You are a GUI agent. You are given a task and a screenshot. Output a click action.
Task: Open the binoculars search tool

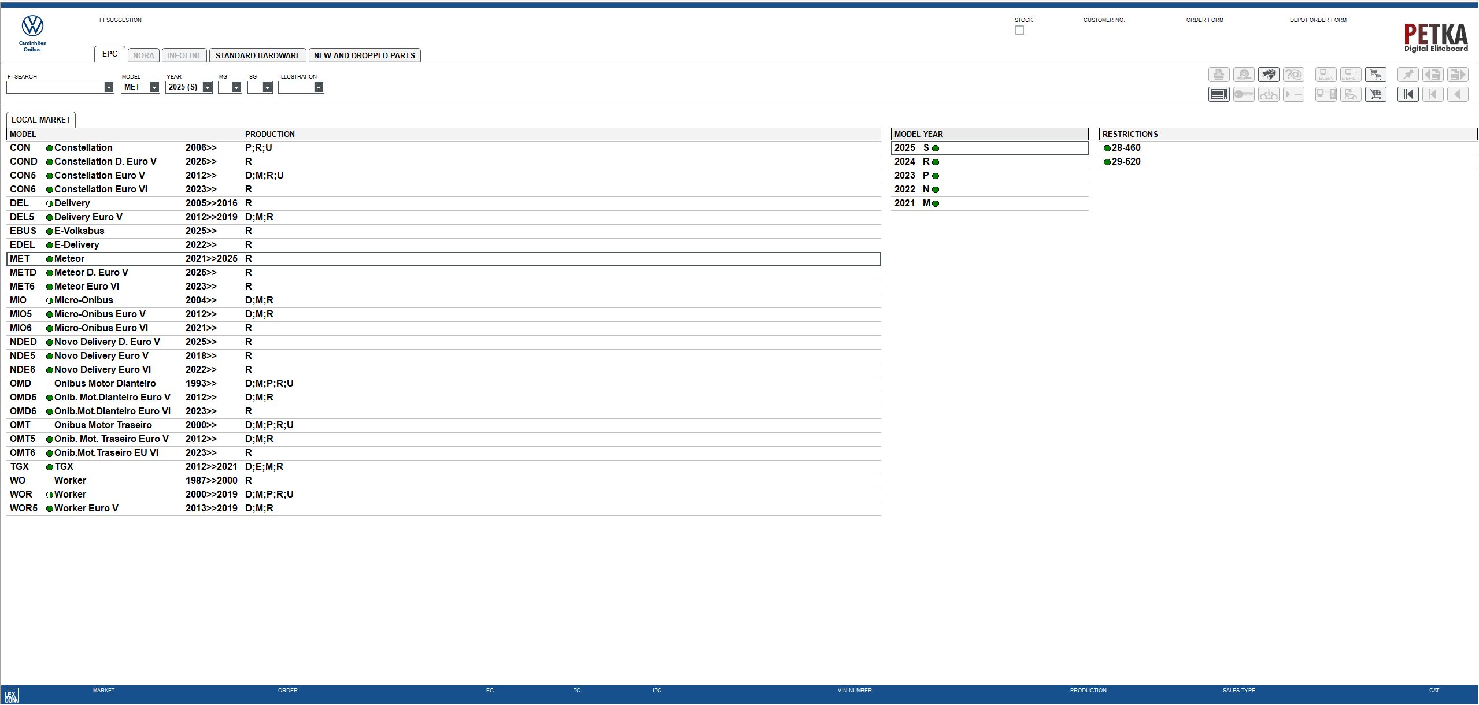click(x=1269, y=75)
